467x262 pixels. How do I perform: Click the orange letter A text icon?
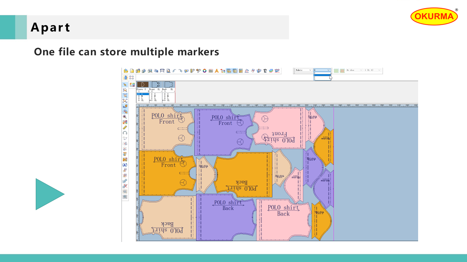217,71
